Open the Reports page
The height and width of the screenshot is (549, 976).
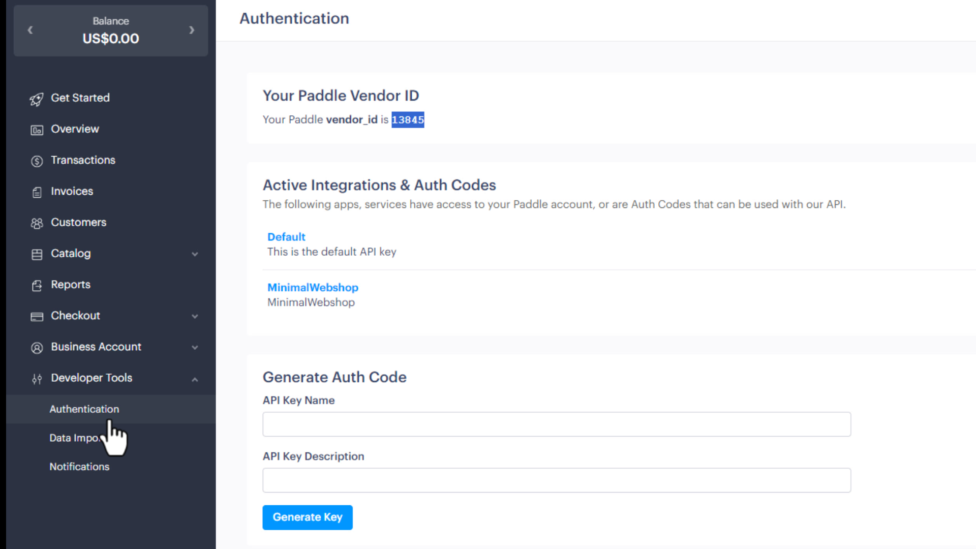71,285
